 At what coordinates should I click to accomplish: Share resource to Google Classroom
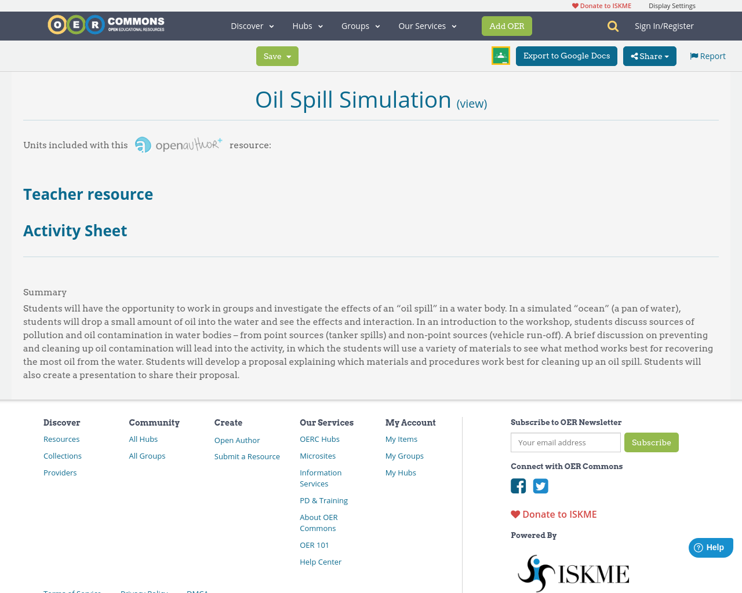coord(500,55)
